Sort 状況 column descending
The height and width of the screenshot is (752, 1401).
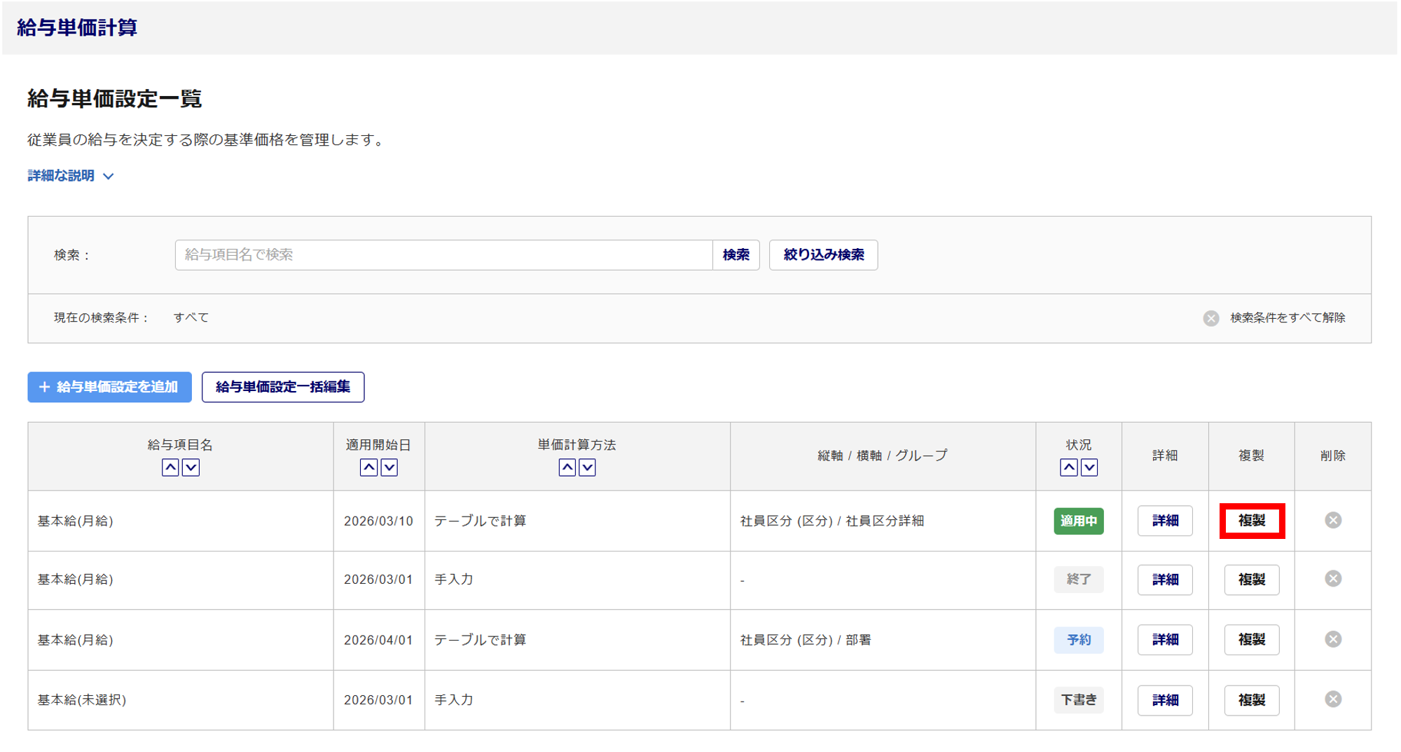coord(1089,467)
